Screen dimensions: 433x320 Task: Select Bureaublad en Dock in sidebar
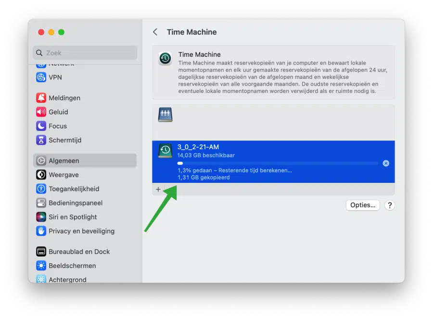[85, 252]
